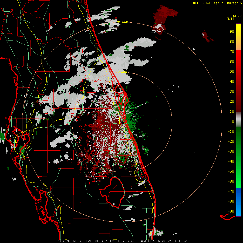
Task: Click the -50 value on the velocity scale
Action: 231,171
